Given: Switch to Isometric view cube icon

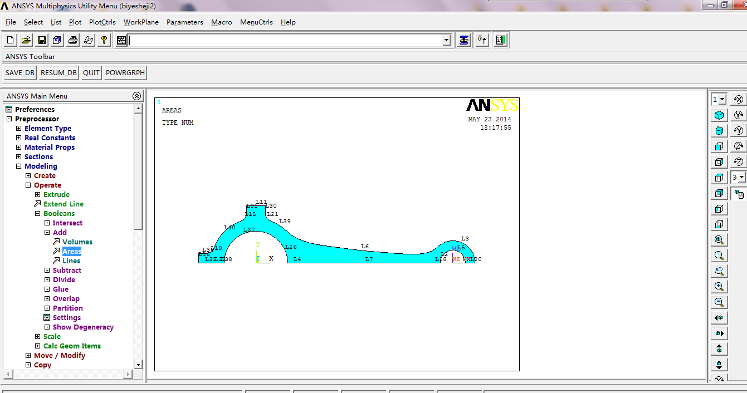Looking at the screenshot, I should click(x=719, y=115).
